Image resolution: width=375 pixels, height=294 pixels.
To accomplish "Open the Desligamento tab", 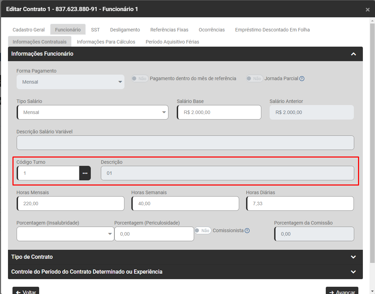I will click(125, 30).
